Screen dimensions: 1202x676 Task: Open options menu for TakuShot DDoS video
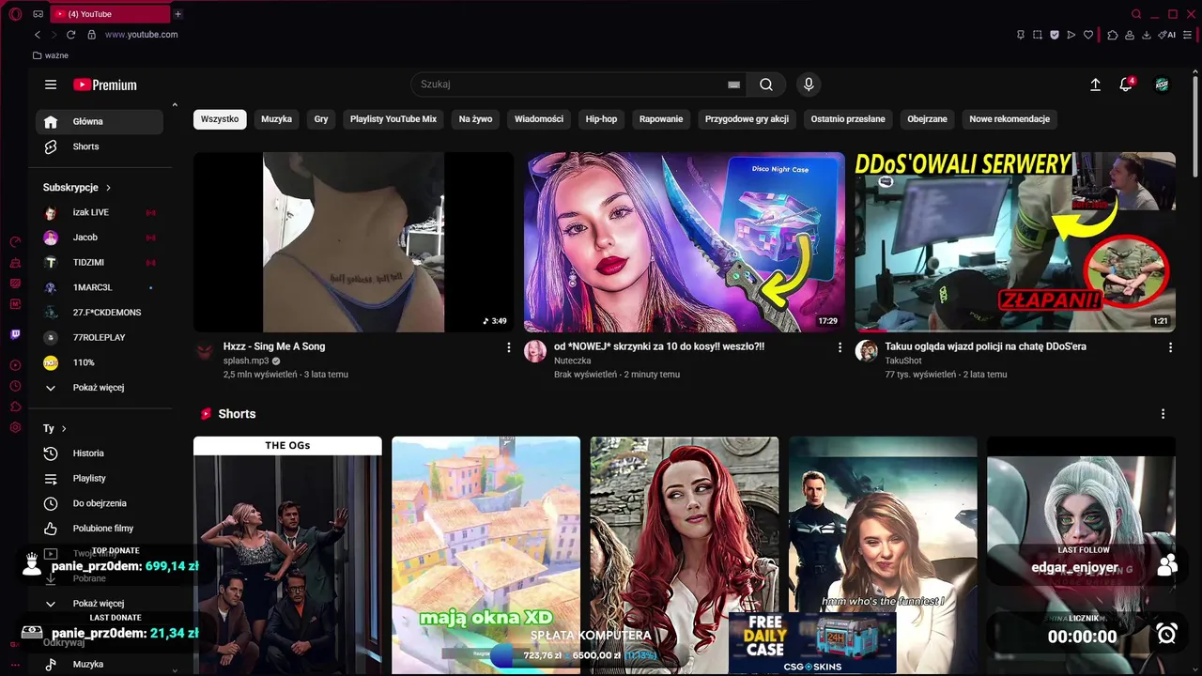tap(1170, 347)
